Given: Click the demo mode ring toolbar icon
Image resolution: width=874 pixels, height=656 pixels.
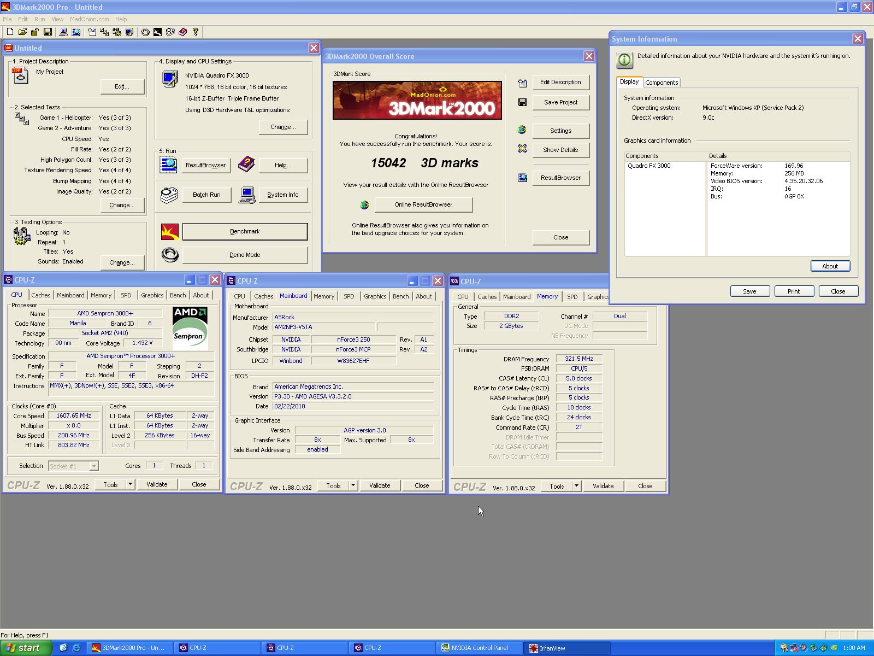Looking at the screenshot, I should pyautogui.click(x=145, y=32).
